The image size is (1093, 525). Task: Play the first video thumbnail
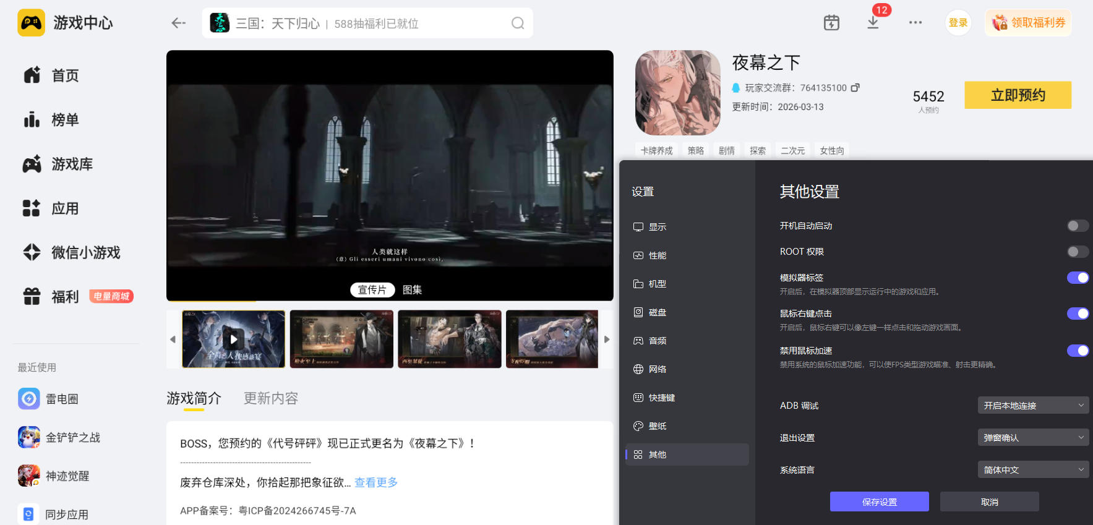pyautogui.click(x=234, y=339)
